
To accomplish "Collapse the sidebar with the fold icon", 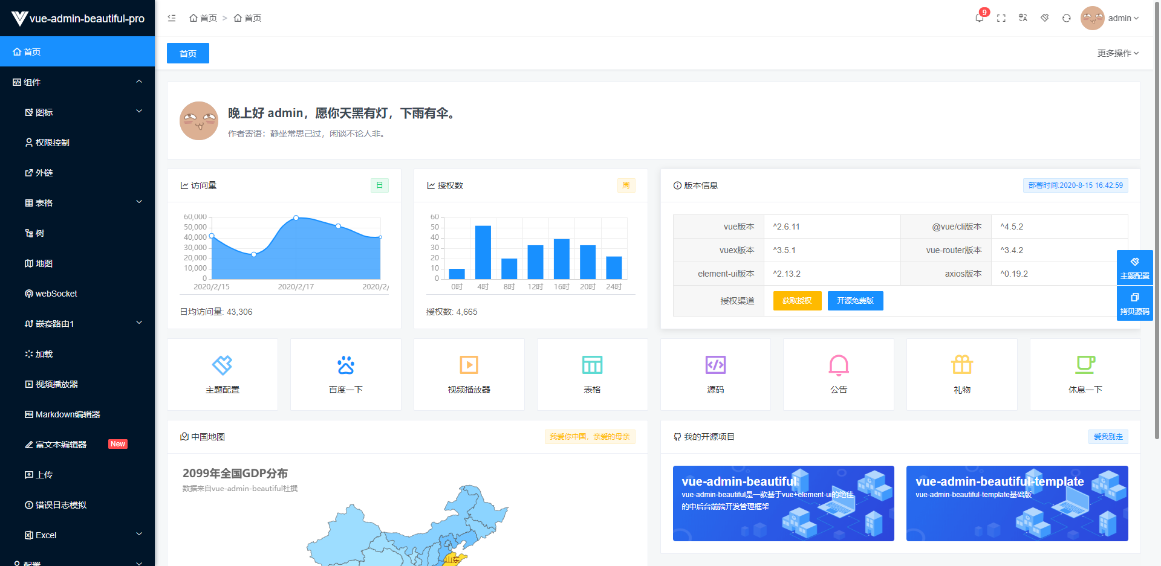I will (172, 18).
